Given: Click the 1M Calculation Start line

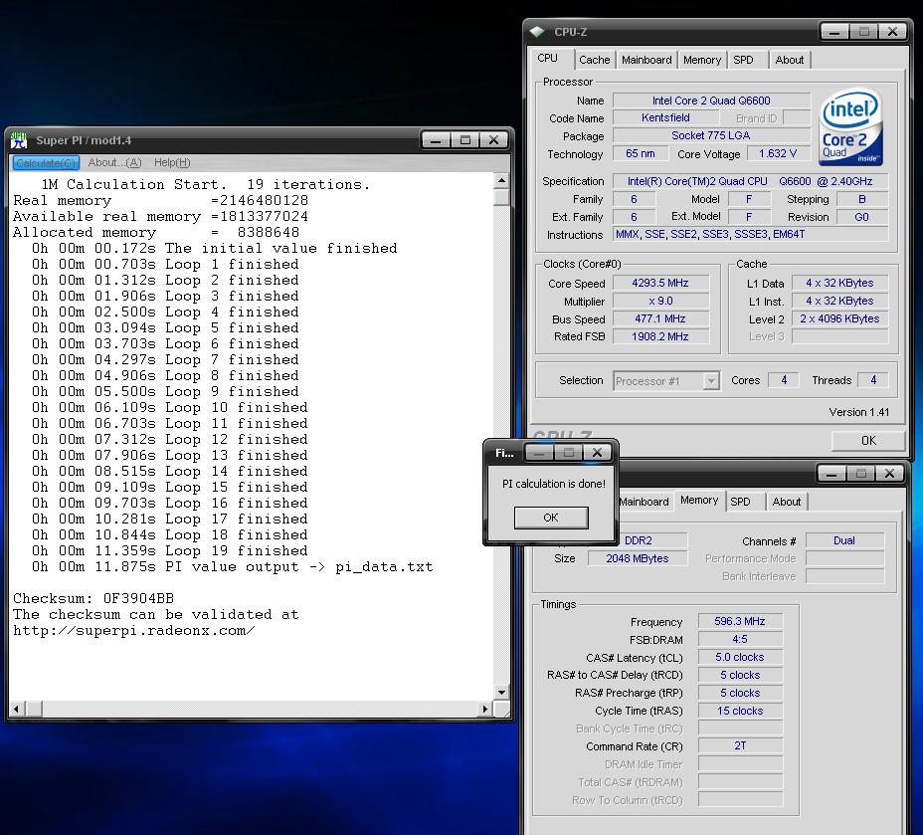Looking at the screenshot, I should [206, 185].
